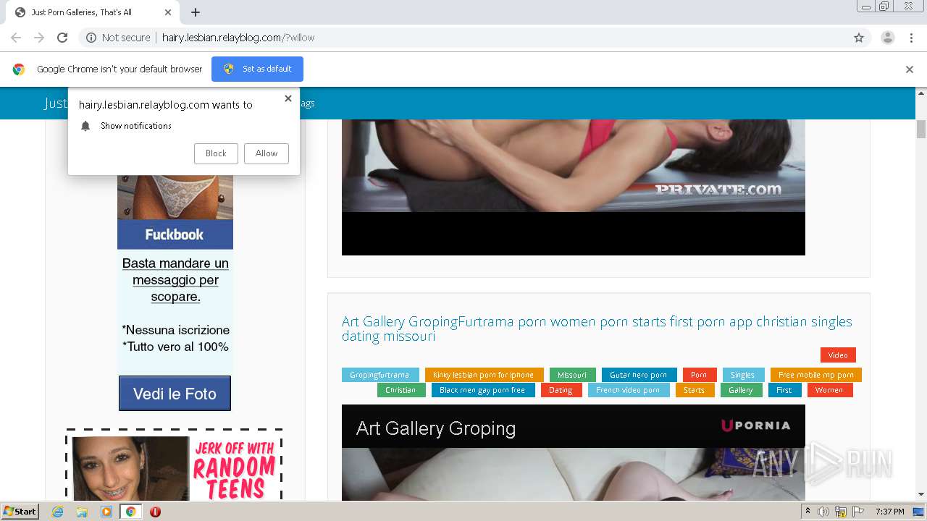Image resolution: width=927 pixels, height=521 pixels.
Task: Open a new tab with plus button
Action: coord(196,12)
